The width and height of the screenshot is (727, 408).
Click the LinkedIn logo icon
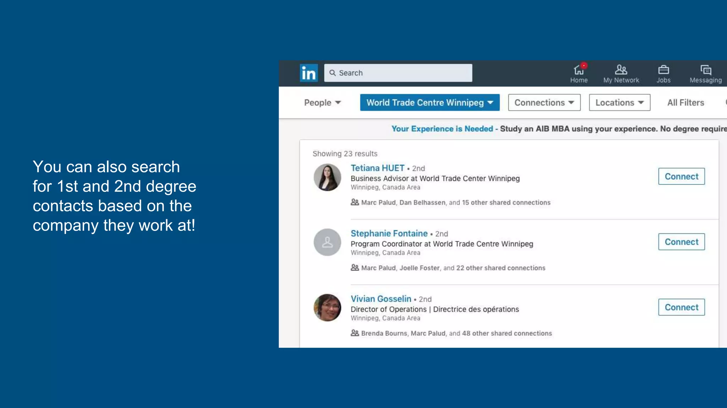[308, 73]
